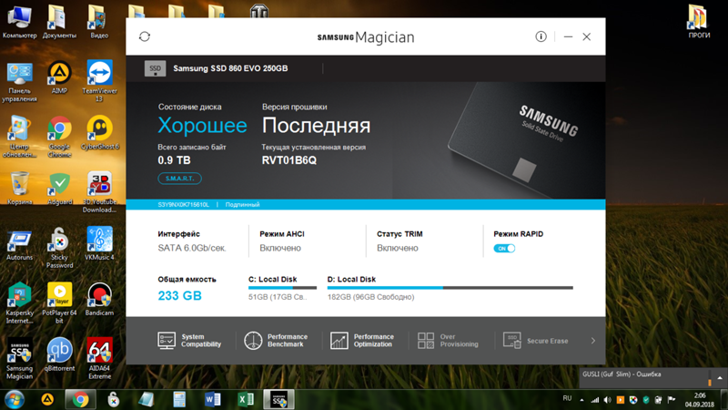The width and height of the screenshot is (728, 410).
Task: Open the Windows Start menu
Action: pyautogui.click(x=14, y=399)
